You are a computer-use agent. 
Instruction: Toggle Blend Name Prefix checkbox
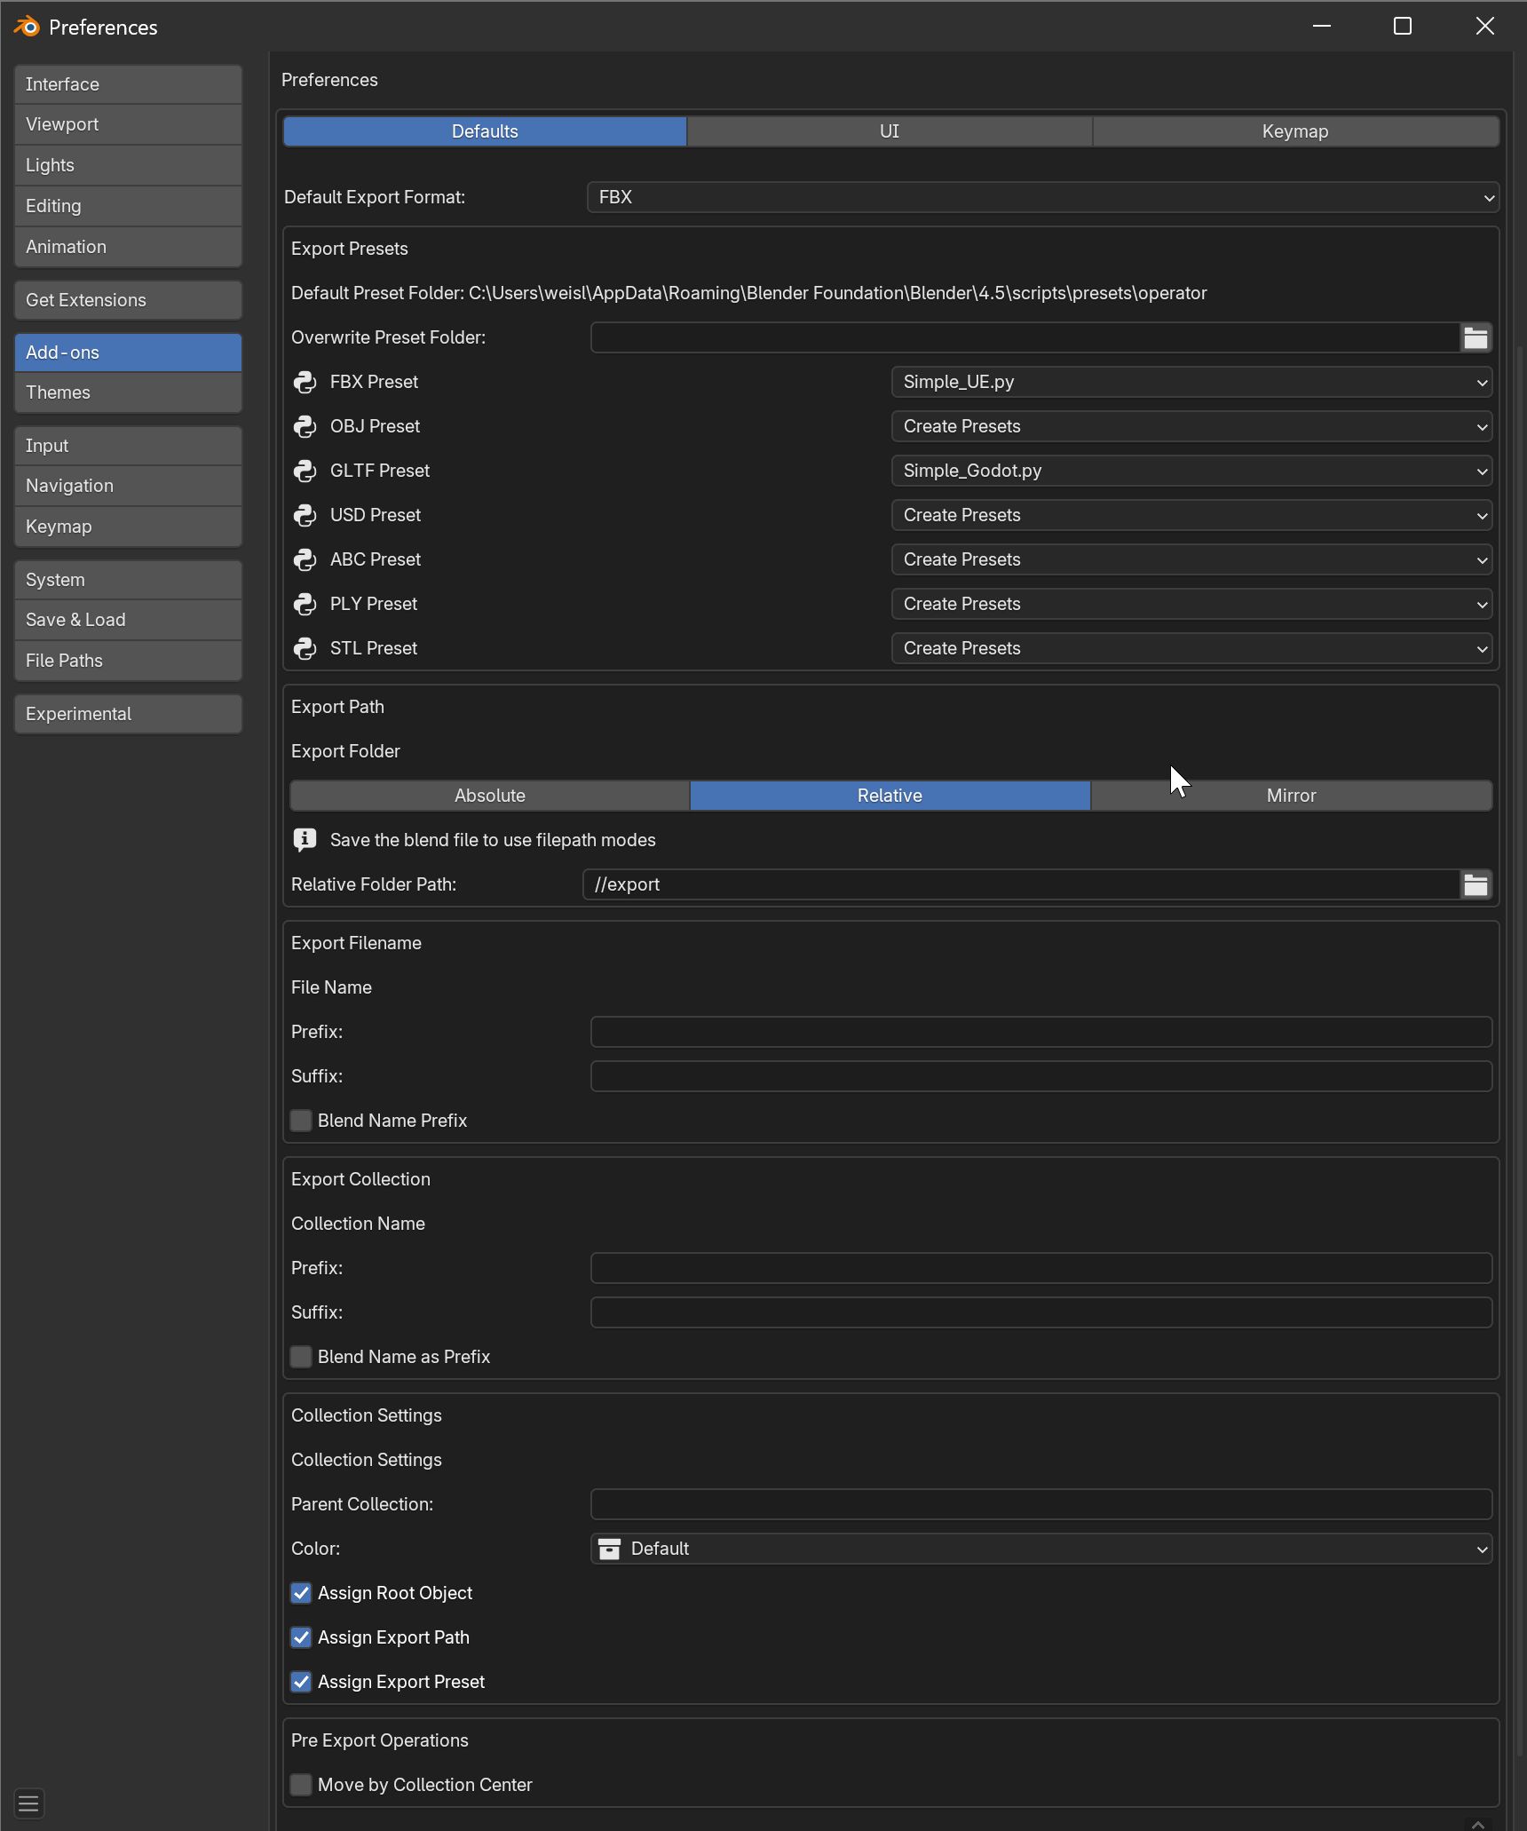301,1121
